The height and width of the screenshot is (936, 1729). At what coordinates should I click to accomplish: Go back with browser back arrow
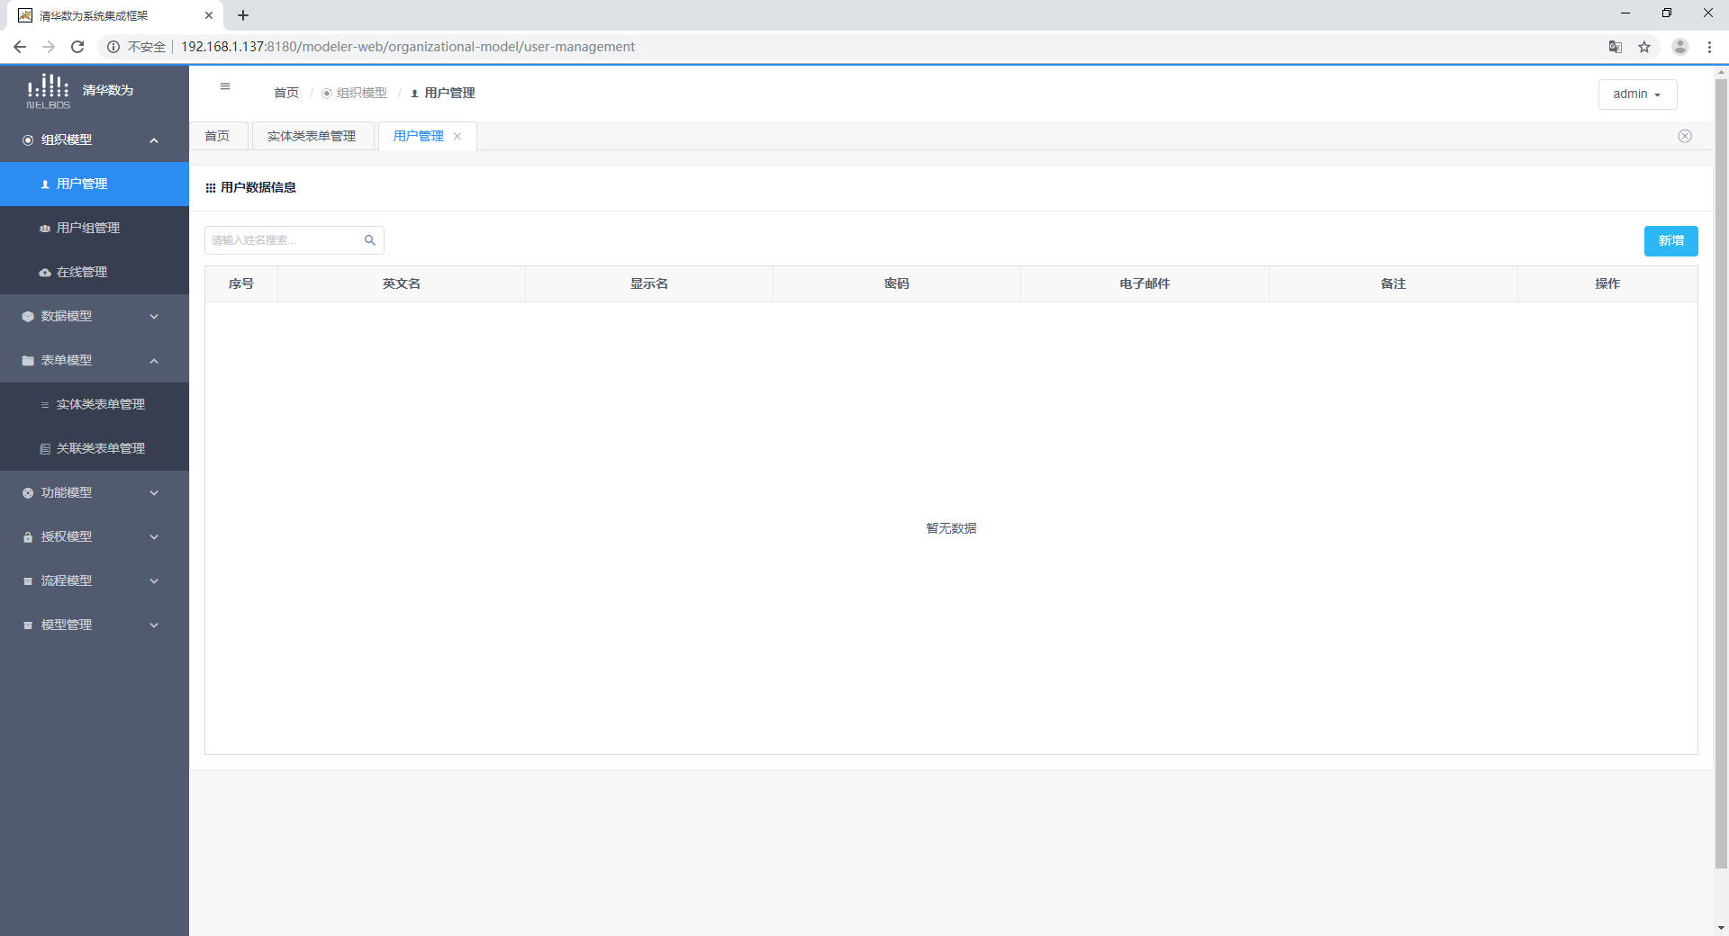pyautogui.click(x=20, y=47)
